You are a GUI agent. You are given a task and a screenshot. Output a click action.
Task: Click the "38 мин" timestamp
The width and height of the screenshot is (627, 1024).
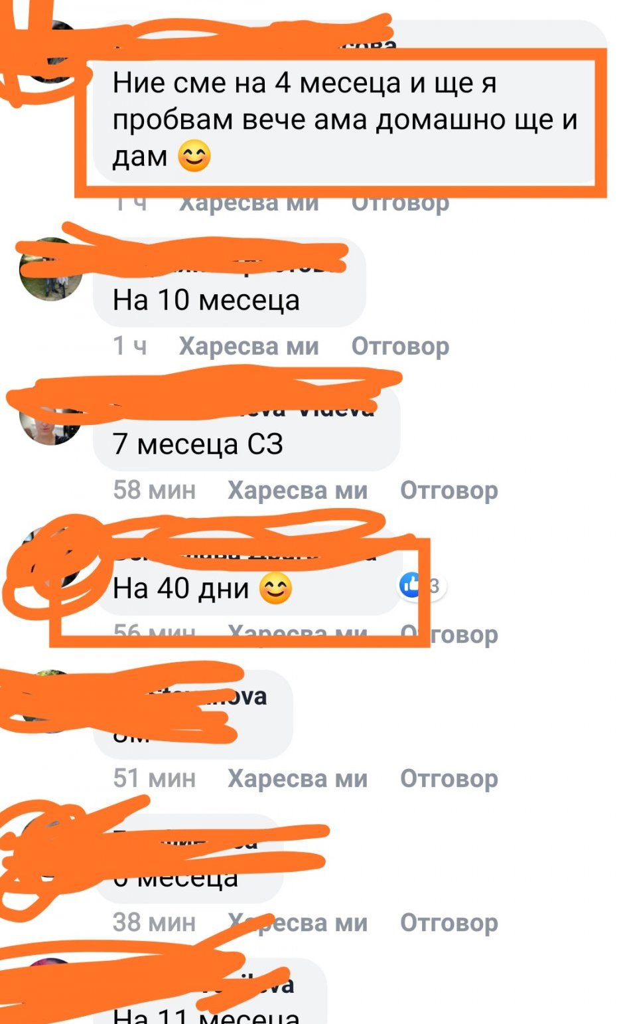155,922
